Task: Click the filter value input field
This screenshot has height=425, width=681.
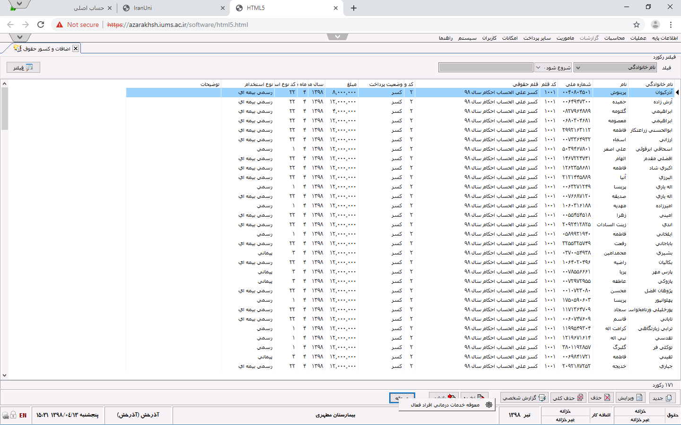Action: [486, 68]
